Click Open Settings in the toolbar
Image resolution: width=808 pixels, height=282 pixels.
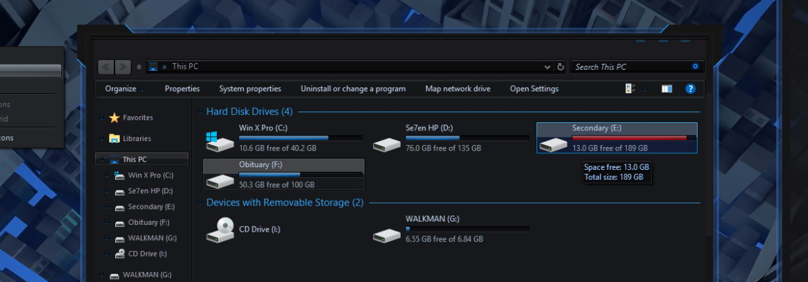click(x=534, y=89)
